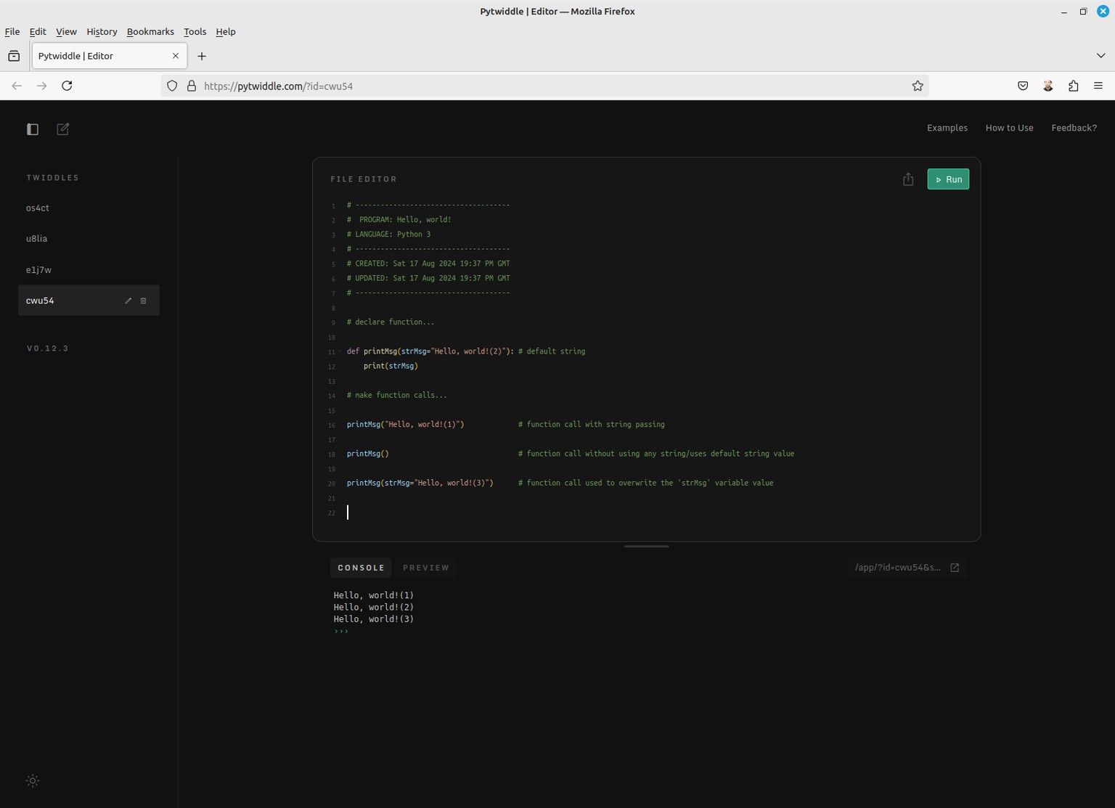Switch to the PREVIEW tab
This screenshot has height=808, width=1115.
pos(426,568)
